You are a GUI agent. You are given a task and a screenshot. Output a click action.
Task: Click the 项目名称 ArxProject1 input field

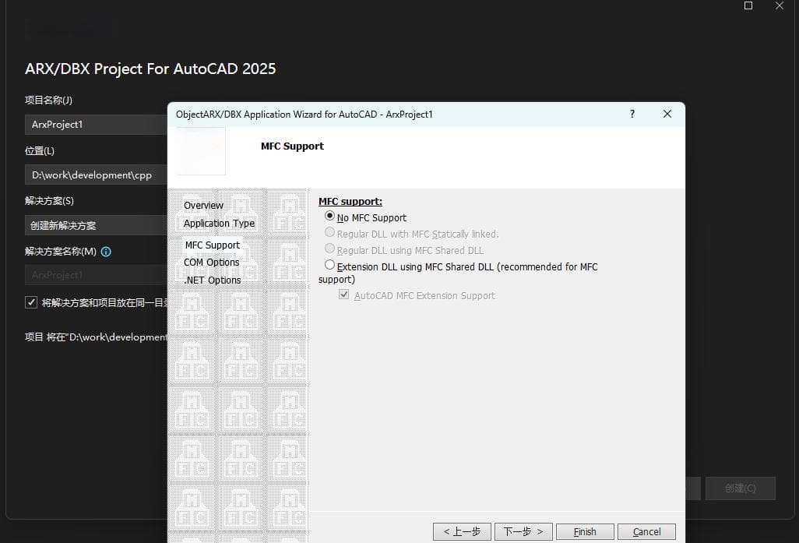tap(97, 125)
